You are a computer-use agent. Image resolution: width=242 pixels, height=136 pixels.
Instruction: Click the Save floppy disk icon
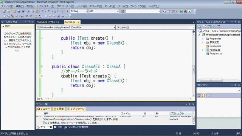pyautogui.click(x=19, y=11)
